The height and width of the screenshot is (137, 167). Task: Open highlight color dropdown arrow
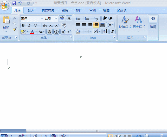[x=27, y=32]
